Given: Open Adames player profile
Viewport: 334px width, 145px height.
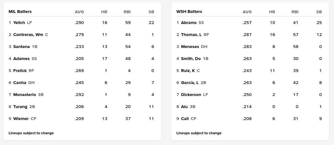Looking at the screenshot, I should (x=21, y=59).
